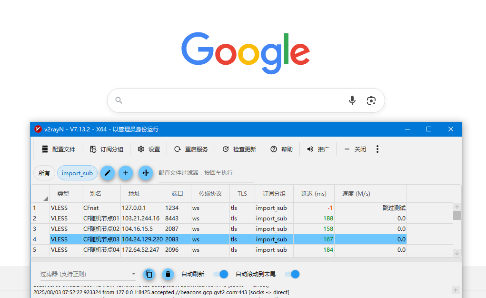Image resolution: width=486 pixels, height=298 pixels.
Task: Open the 配置文件 menu
Action: click(59, 149)
